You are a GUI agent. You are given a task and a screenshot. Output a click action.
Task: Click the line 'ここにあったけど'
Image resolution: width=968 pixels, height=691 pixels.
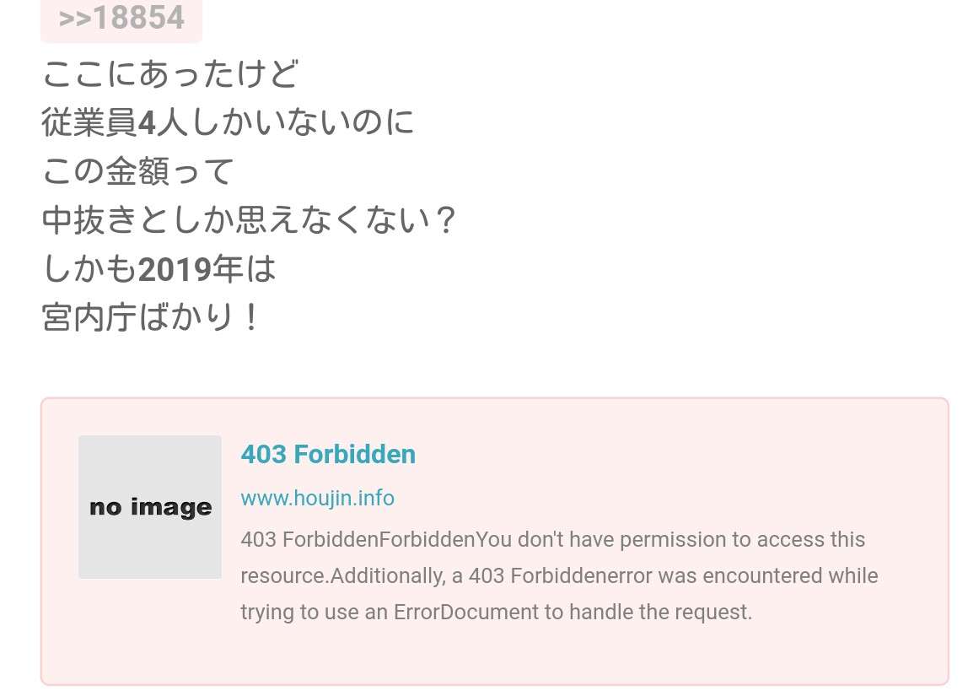170,73
